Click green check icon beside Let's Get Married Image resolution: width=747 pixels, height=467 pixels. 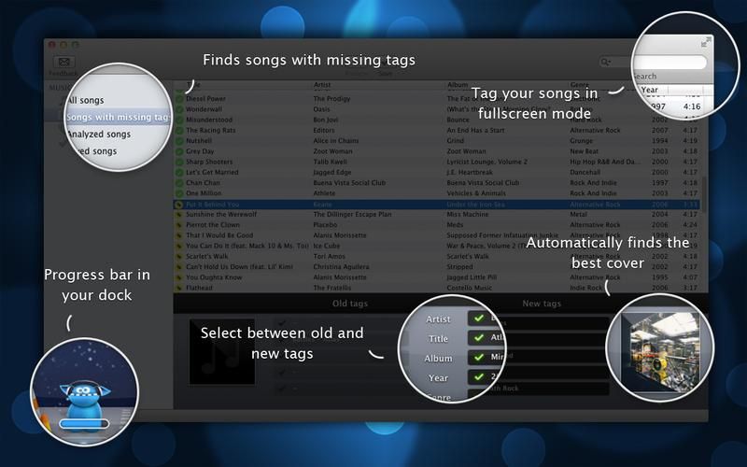point(179,172)
